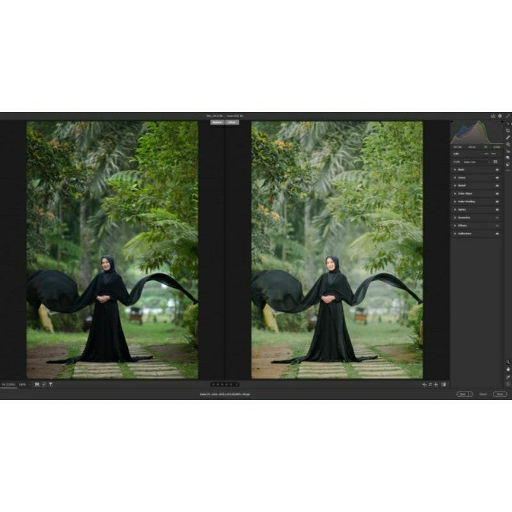Select the Hand tool
Viewport: 512px width, 512px height.
[508, 369]
